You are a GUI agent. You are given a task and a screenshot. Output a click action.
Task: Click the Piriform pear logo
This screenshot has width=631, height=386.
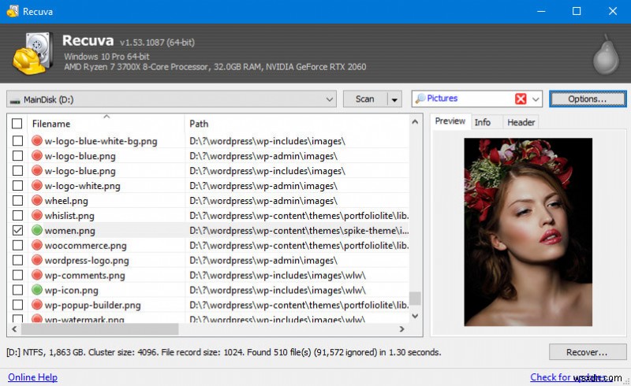pyautogui.click(x=606, y=54)
